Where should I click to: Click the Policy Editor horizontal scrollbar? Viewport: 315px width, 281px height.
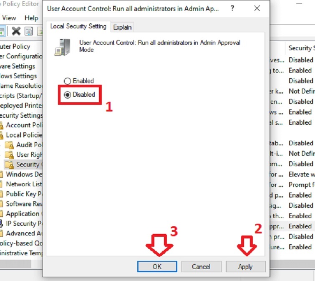tap(16, 263)
